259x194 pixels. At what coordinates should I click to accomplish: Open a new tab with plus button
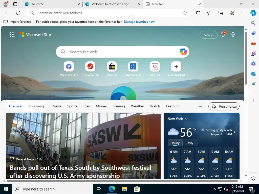(x=209, y=4)
